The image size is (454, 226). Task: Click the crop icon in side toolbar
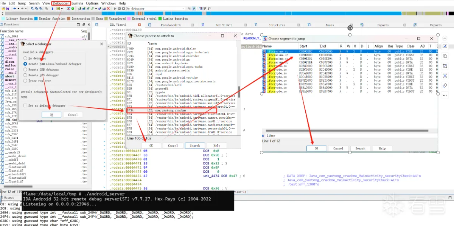(445, 66)
